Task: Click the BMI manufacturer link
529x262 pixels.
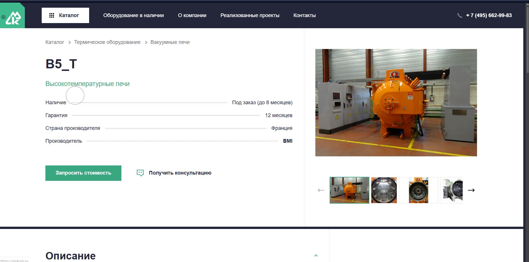Action: (x=288, y=141)
